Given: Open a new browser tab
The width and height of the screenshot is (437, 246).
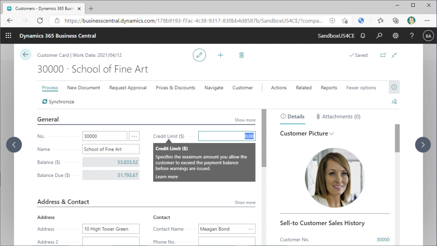Looking at the screenshot, I should tap(91, 9).
